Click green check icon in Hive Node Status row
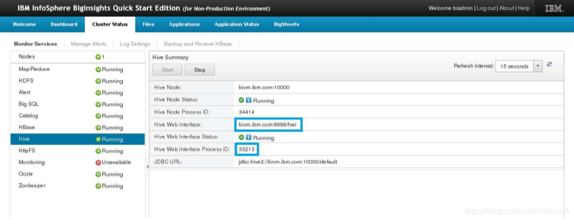Viewport: 574px width, 220px height. [241, 100]
